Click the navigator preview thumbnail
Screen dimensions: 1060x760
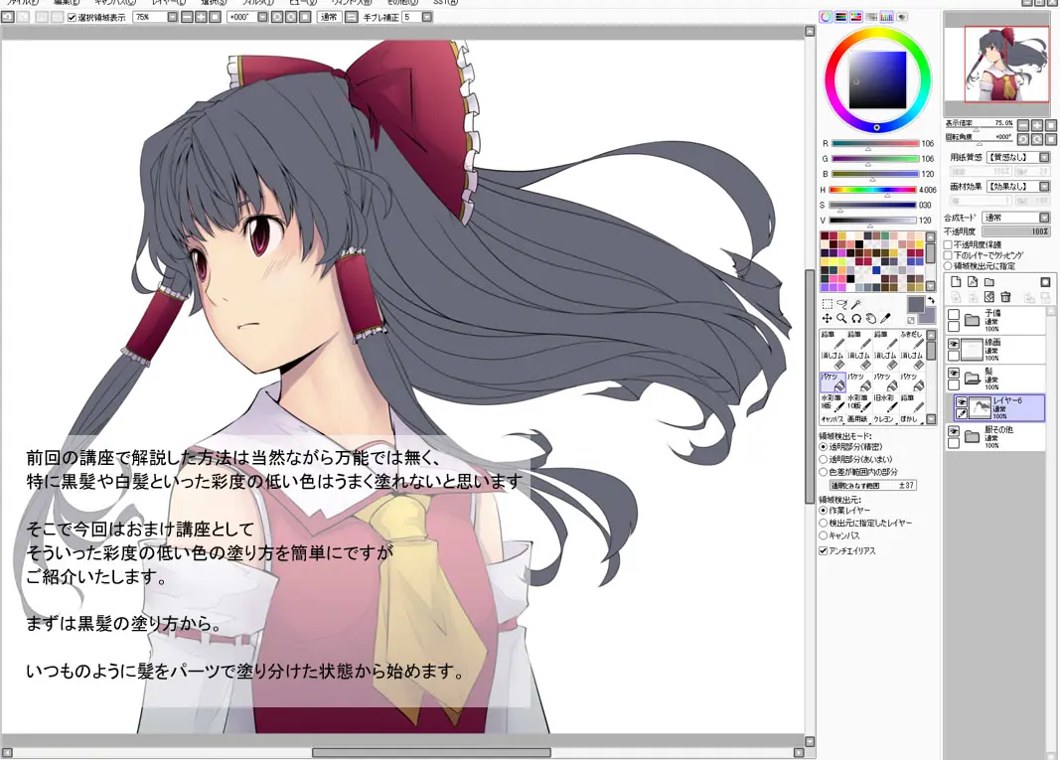[x=997, y=64]
